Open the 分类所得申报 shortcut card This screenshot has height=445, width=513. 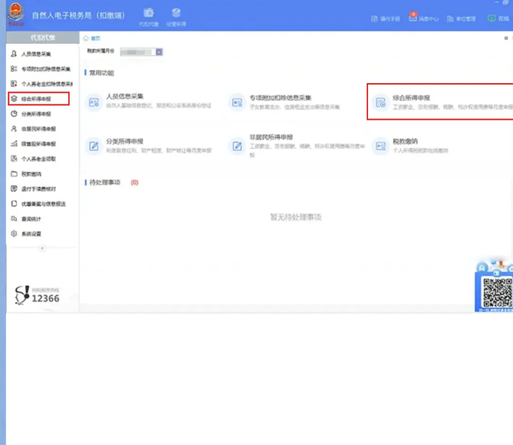[x=149, y=146]
